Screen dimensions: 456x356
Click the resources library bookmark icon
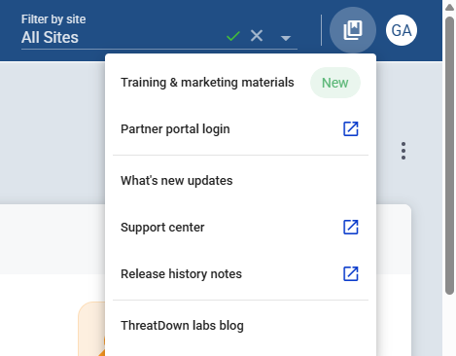tap(353, 30)
